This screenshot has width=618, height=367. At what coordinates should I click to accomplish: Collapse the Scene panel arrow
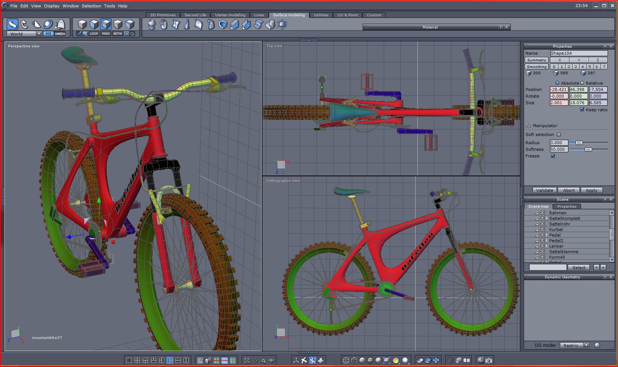tap(605, 200)
